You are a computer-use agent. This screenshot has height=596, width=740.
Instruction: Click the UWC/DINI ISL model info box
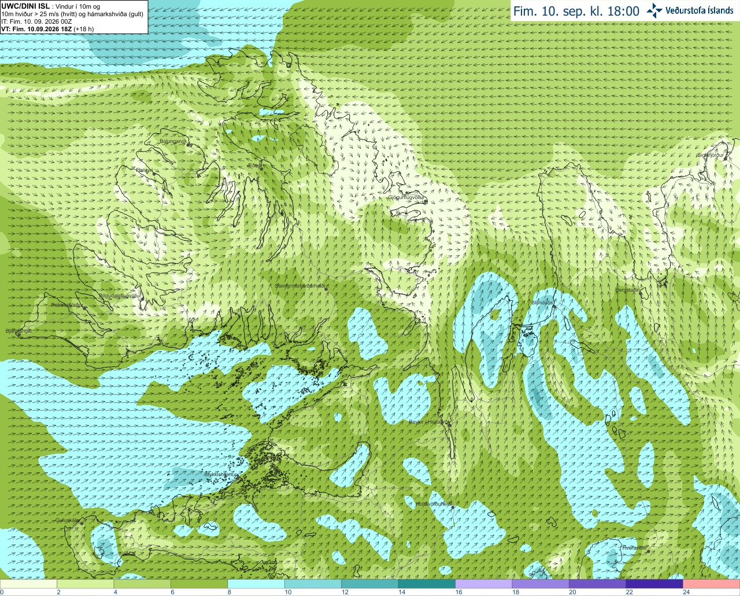(73, 17)
